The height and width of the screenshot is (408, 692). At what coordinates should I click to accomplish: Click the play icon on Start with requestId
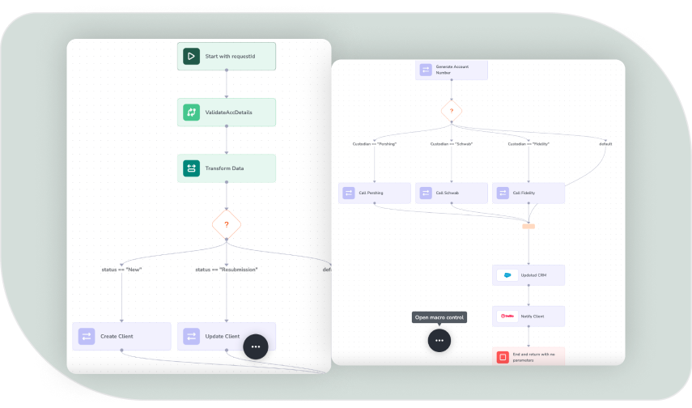click(x=191, y=56)
